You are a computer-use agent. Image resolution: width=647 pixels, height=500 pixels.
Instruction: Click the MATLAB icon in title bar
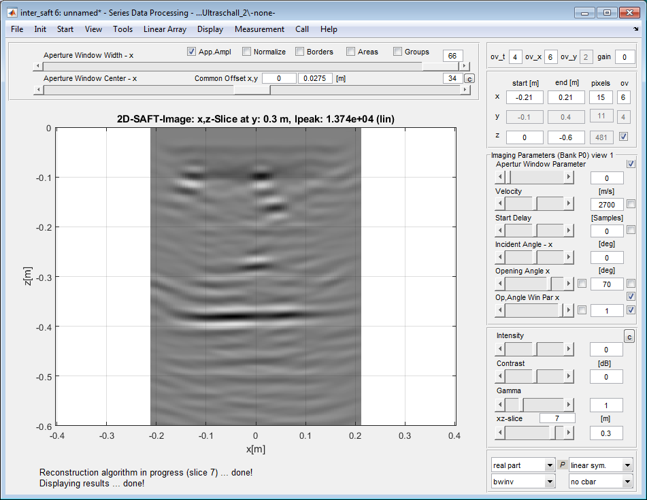[x=12, y=13]
